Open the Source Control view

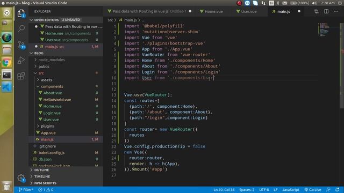pyautogui.click(x=21, y=45)
